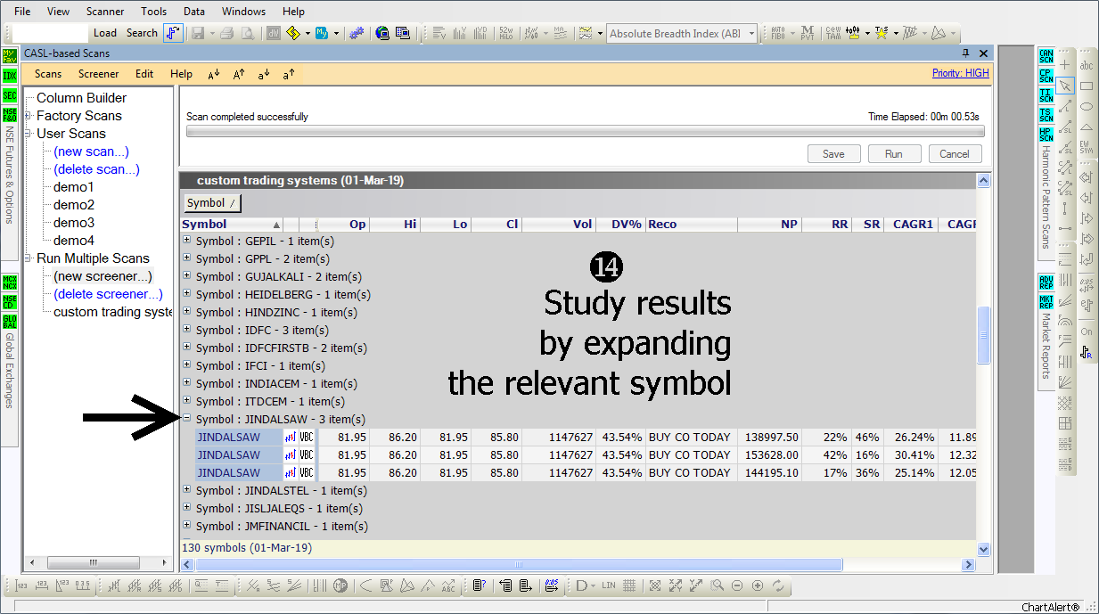This screenshot has width=1099, height=614.
Task: Click the GLOBAL exchanges green sidebar icon
Action: (x=10, y=322)
